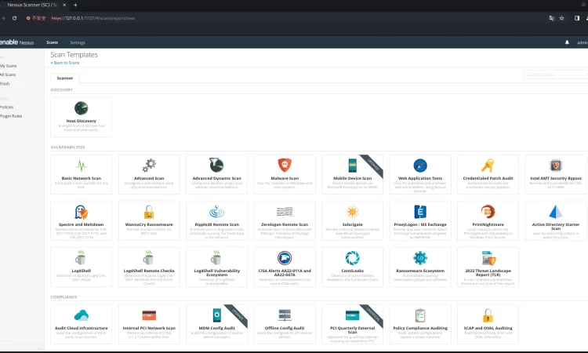Pick the Advanced Dynamic Scan funnel icon
Viewport: 588px width, 353px height.
(x=216, y=165)
